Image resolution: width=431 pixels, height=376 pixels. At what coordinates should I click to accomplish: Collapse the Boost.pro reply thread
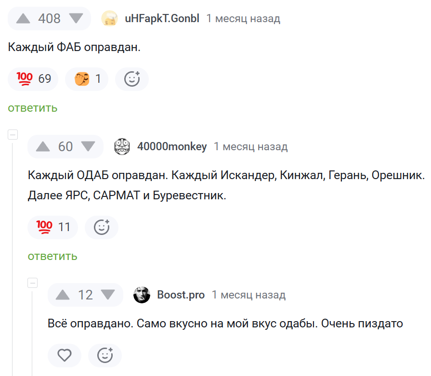click(33, 283)
